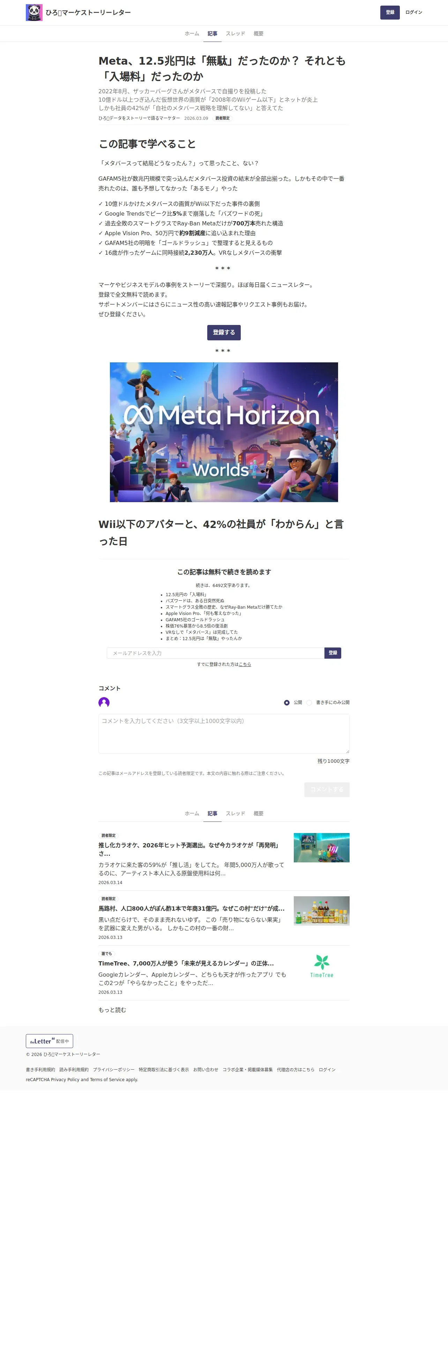The width and height of the screenshot is (448, 1346).
Task: Open プライバシーポリシー footer link
Action: pyautogui.click(x=113, y=1070)
